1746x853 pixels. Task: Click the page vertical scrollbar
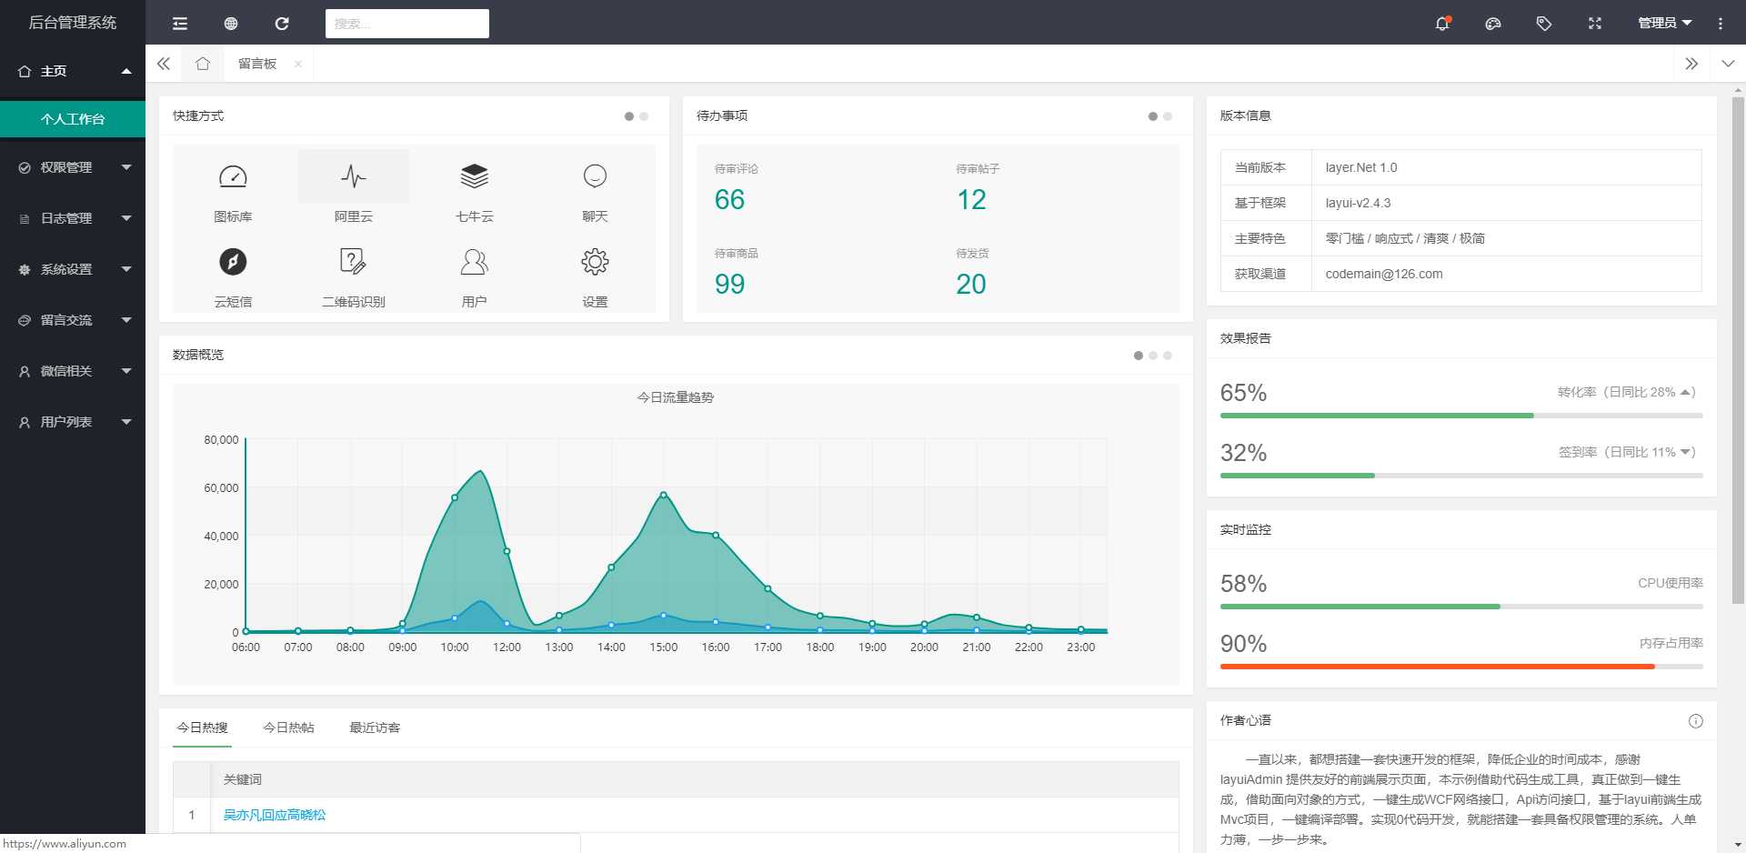[1738, 350]
